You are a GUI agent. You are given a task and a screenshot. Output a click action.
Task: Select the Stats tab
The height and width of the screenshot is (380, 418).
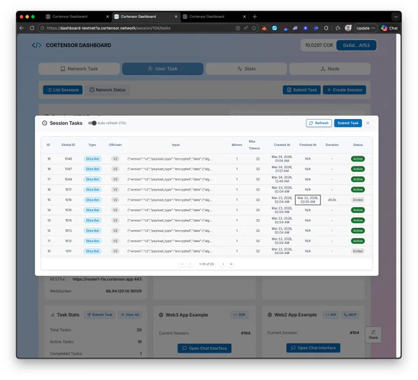point(246,69)
